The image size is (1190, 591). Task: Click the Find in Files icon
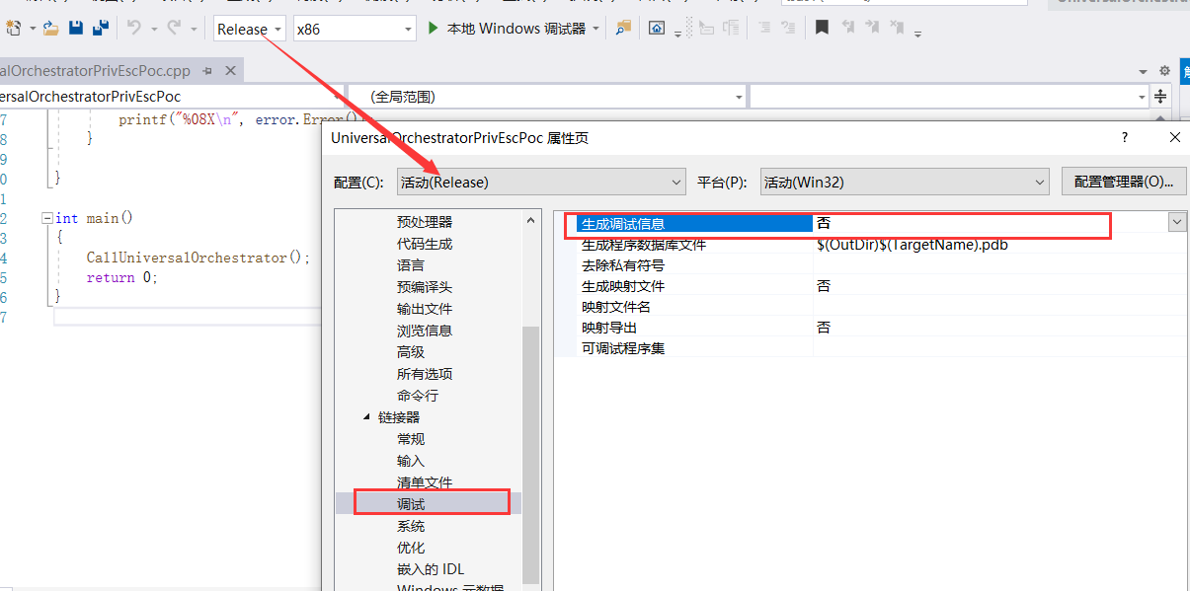(623, 29)
